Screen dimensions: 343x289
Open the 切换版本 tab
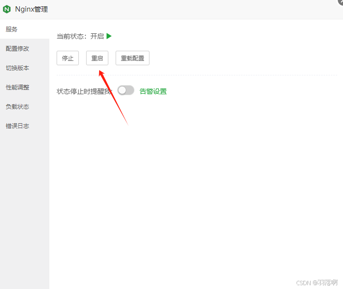[x=25, y=68]
